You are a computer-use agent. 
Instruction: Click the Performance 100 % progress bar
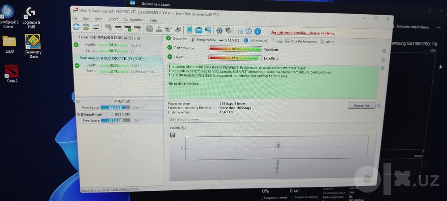coord(235,49)
